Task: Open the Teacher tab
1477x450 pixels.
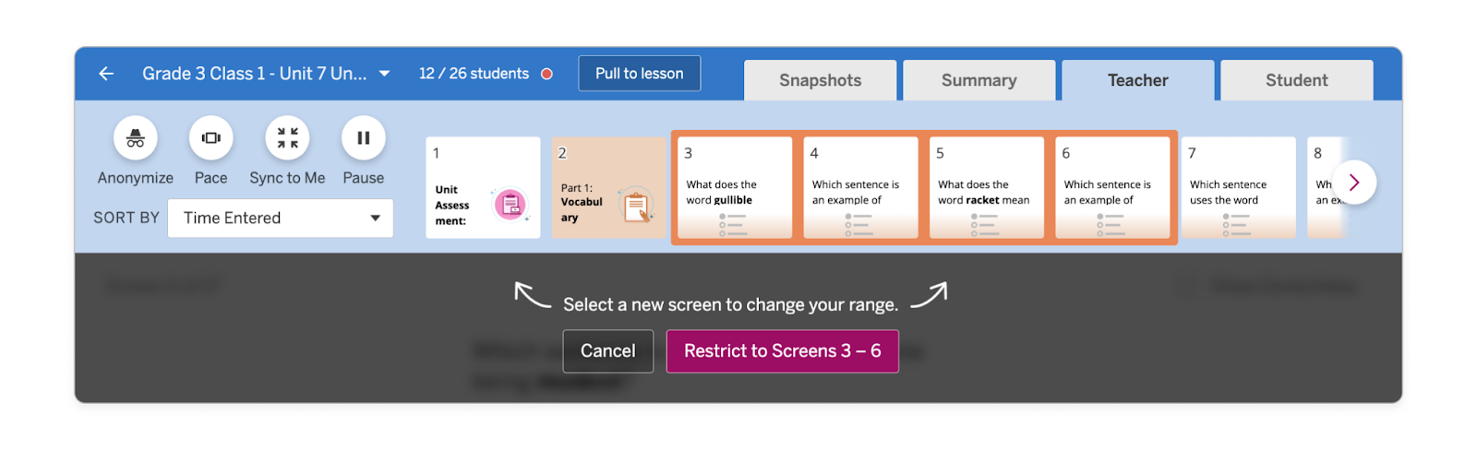Action: click(x=1137, y=80)
